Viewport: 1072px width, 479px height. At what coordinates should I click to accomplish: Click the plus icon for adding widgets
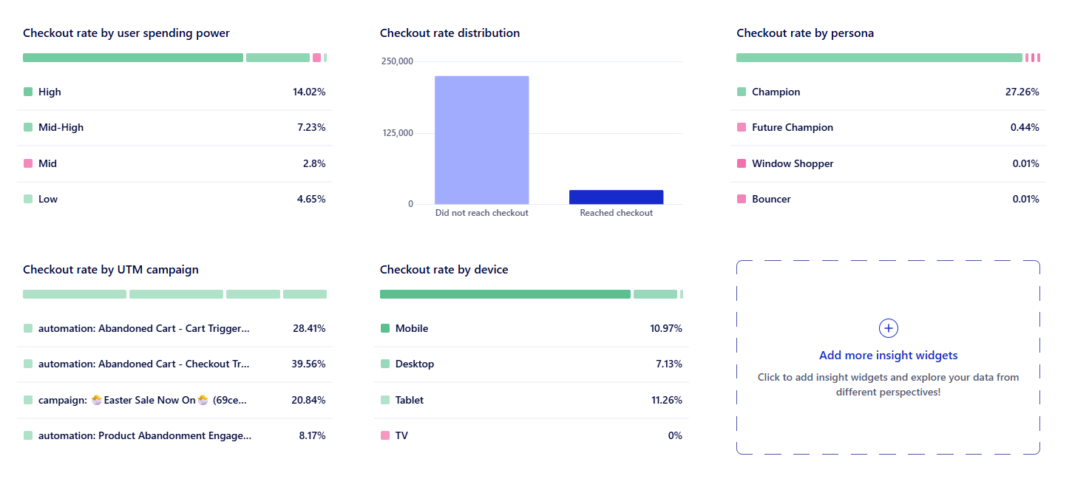pos(889,328)
